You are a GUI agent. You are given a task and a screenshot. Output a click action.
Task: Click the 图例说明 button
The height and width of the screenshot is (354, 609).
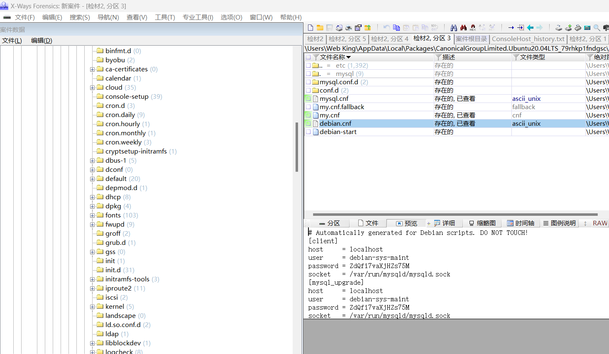tap(559, 223)
